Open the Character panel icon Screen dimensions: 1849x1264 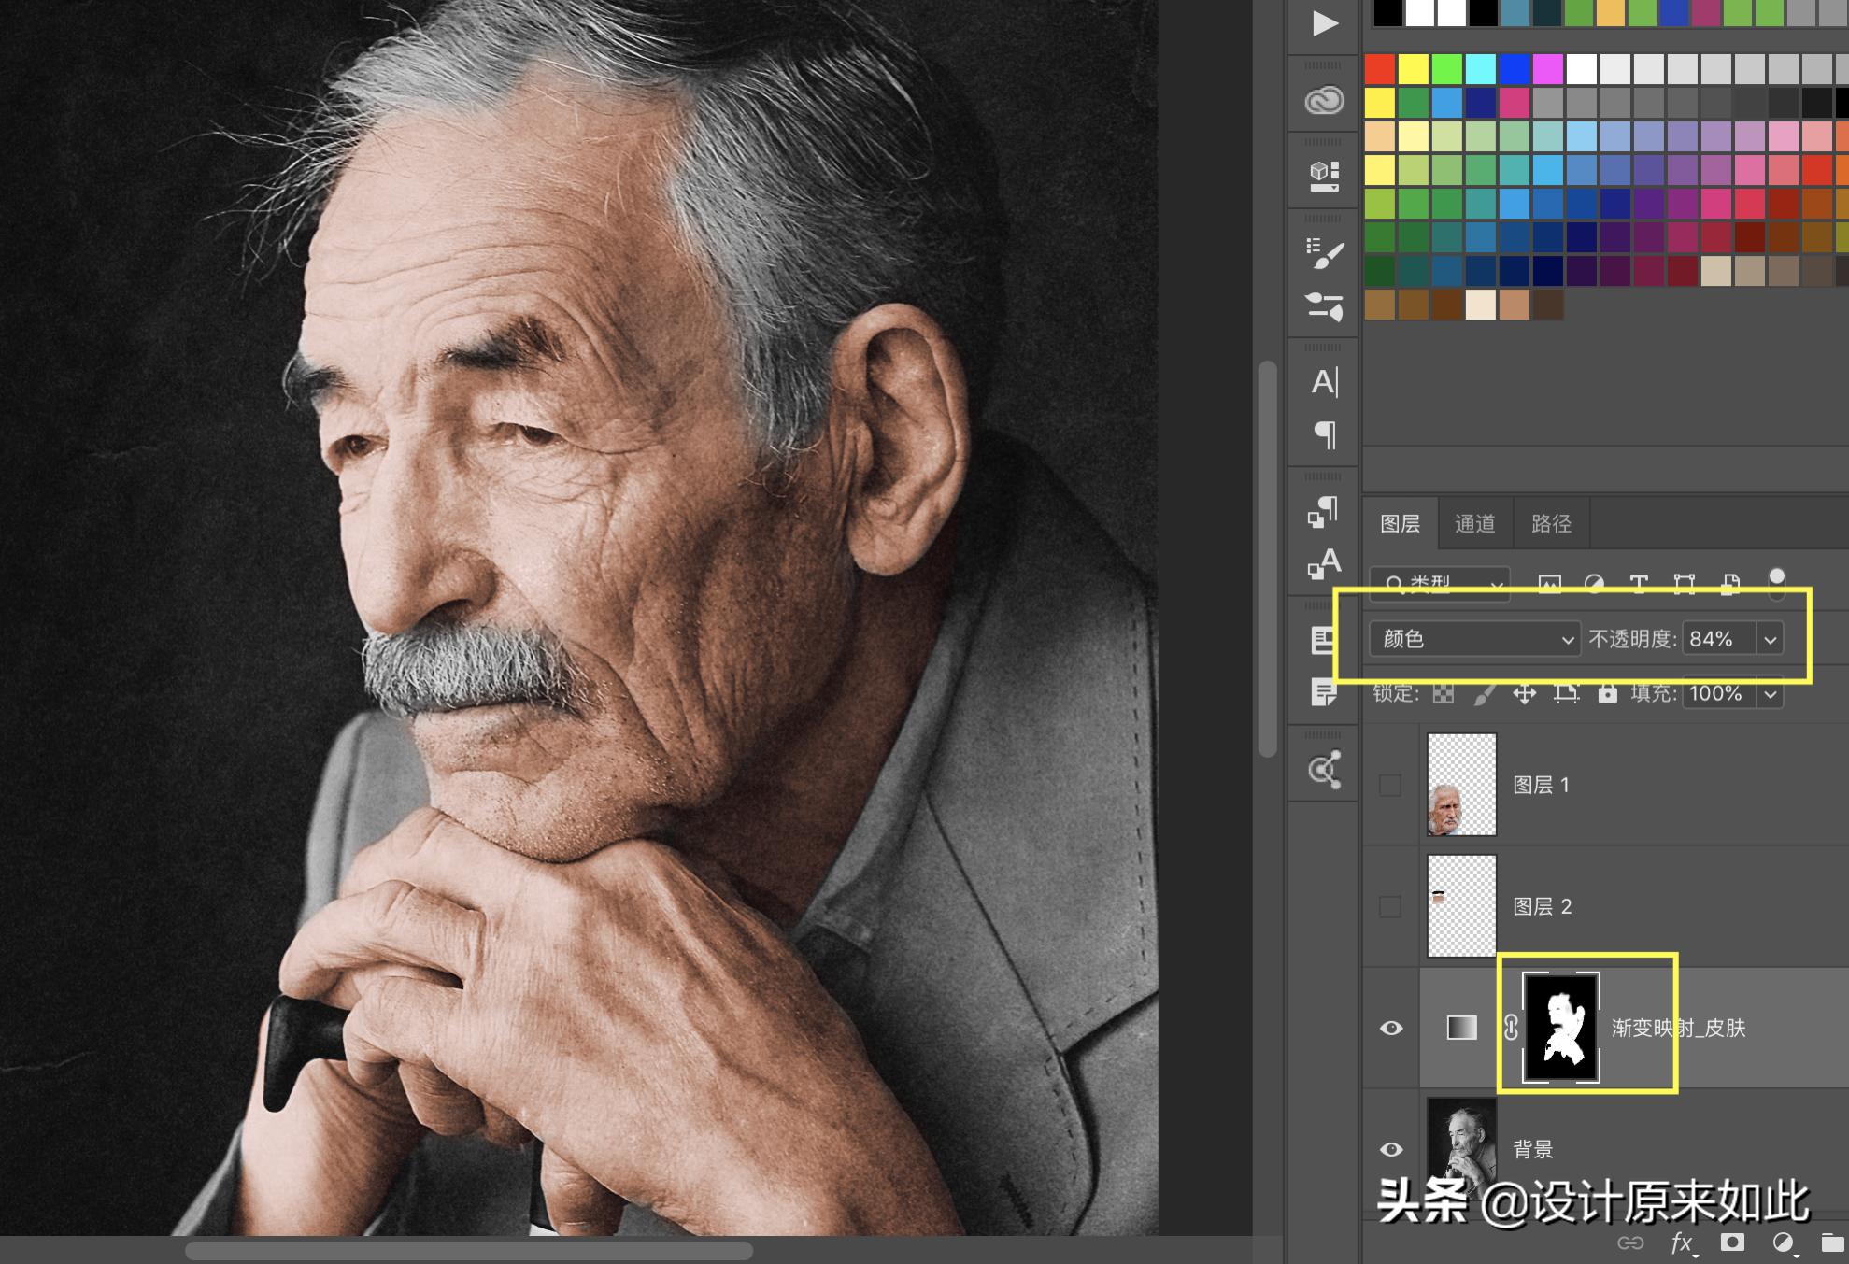pos(1324,382)
